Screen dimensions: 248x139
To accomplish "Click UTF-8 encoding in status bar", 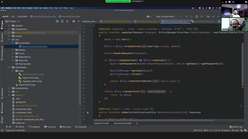I will (217, 131).
